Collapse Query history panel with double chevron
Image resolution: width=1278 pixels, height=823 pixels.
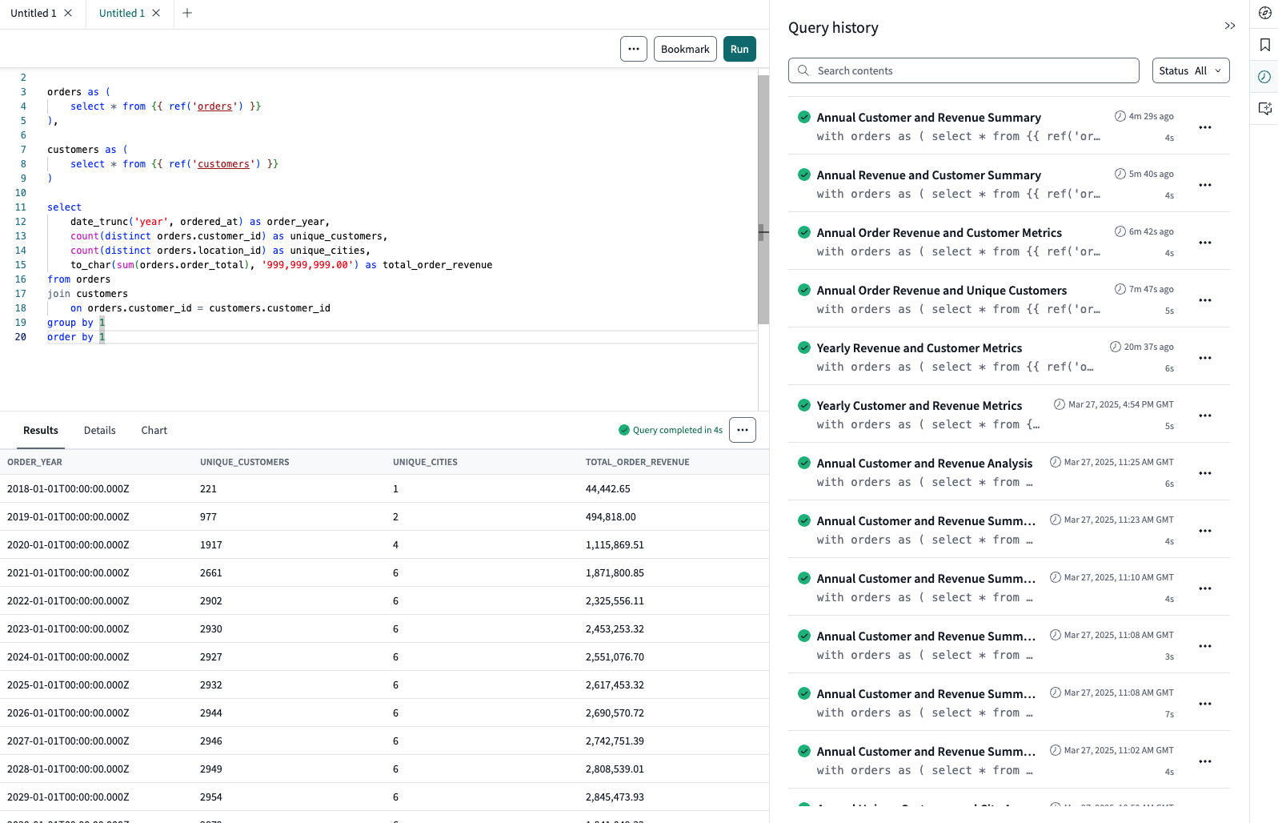point(1229,26)
